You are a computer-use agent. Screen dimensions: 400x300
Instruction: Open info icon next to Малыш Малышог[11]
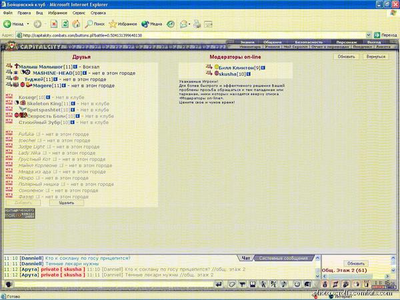pos(75,67)
